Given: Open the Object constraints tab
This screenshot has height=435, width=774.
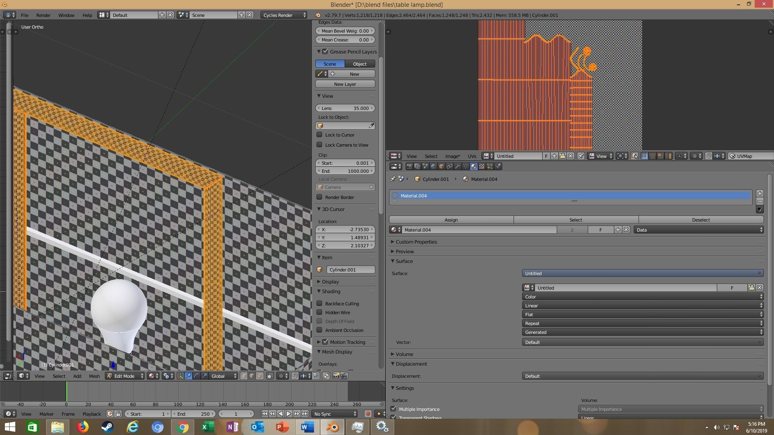Looking at the screenshot, I should coord(449,166).
